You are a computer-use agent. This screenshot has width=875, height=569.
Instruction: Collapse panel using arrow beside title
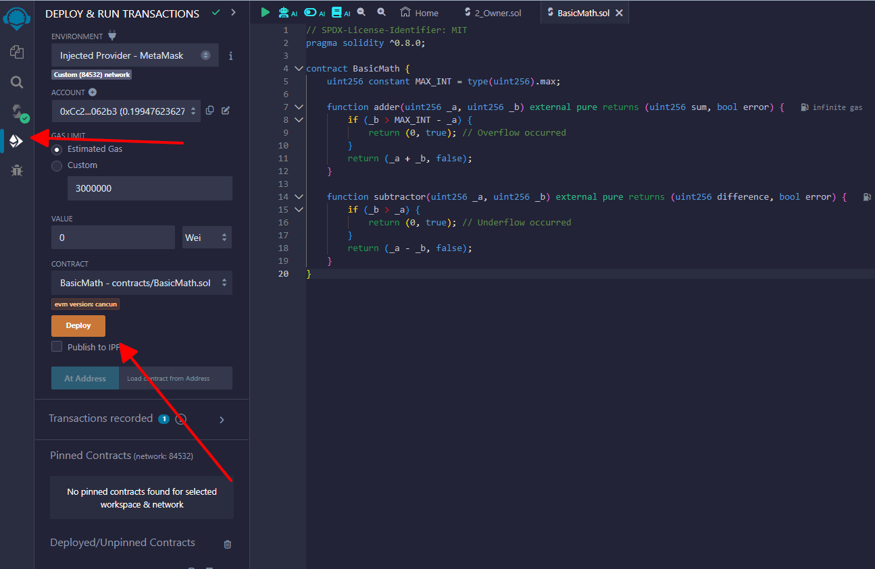pos(233,13)
